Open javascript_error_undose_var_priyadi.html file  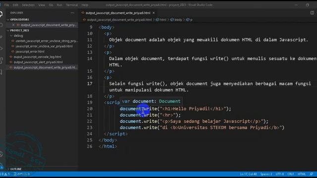coord(44,46)
